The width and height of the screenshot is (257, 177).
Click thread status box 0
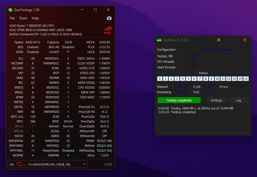[160, 79]
